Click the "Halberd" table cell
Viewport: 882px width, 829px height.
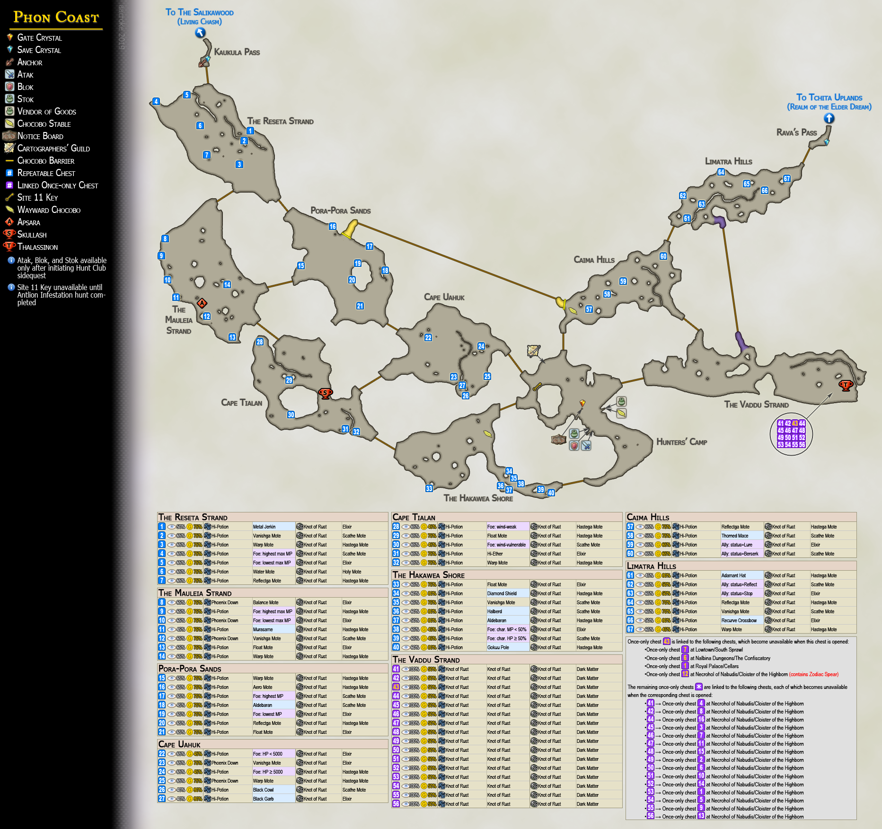tap(508, 611)
